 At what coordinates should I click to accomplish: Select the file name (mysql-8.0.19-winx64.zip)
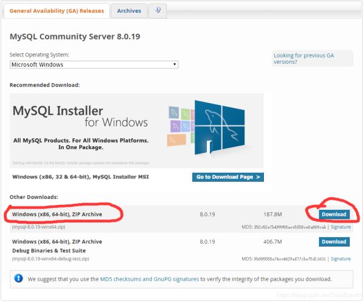pyautogui.click(x=39, y=227)
